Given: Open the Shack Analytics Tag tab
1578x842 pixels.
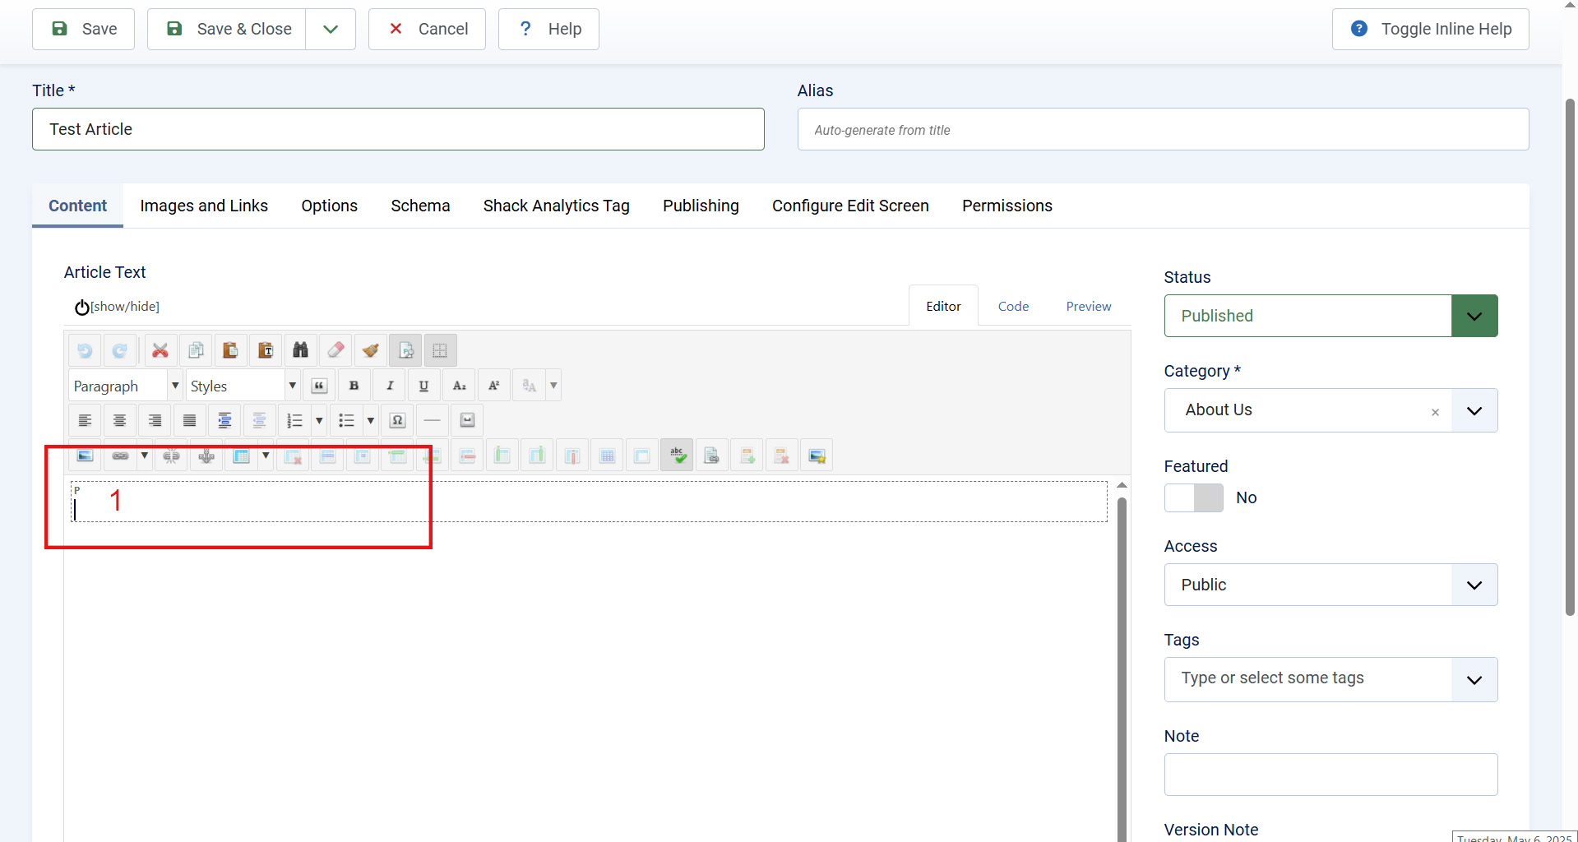Looking at the screenshot, I should click(556, 206).
